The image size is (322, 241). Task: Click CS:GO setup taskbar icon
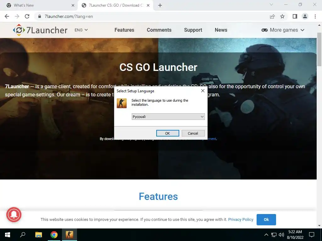(69, 235)
